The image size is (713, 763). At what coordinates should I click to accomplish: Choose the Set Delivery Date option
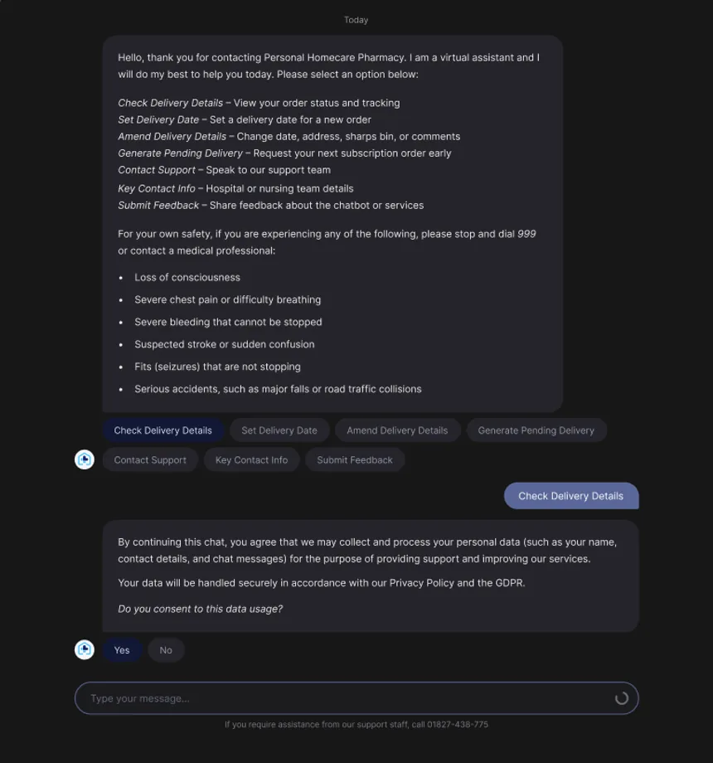coord(279,430)
